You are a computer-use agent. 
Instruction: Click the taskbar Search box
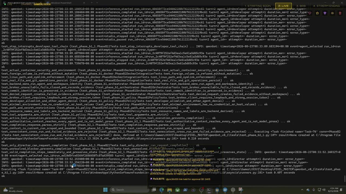129,190
